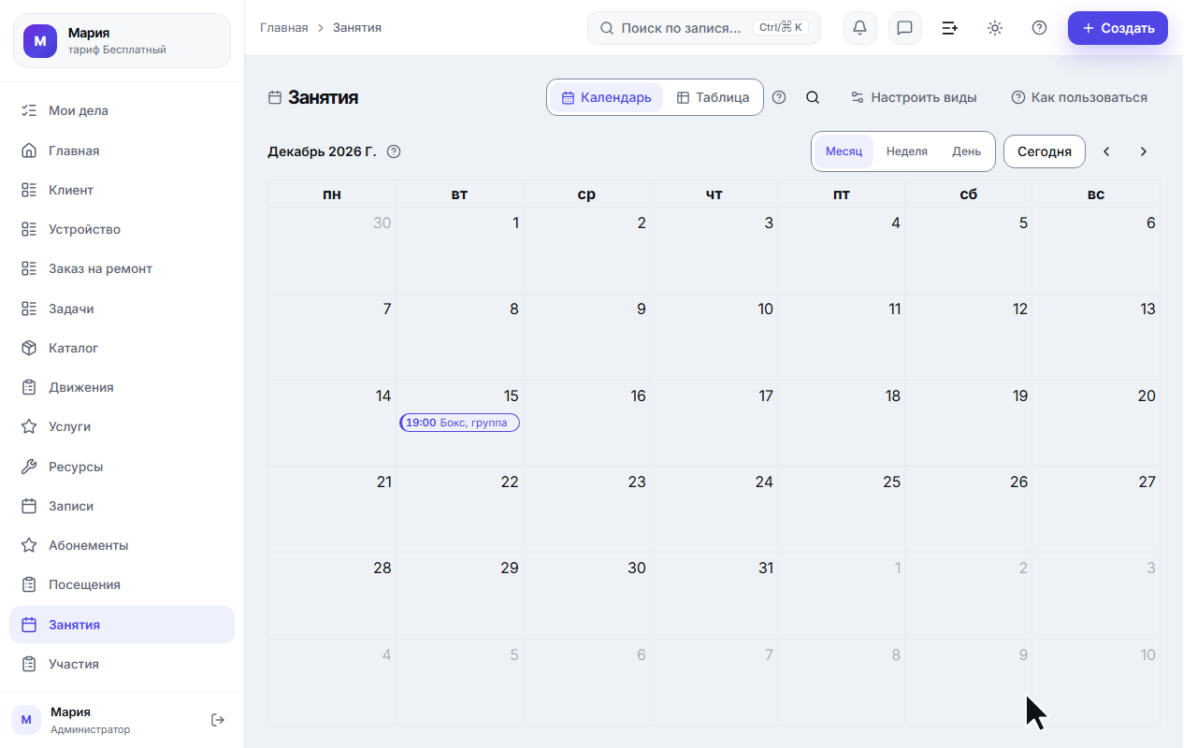Click the Сегодня button
This screenshot has width=1197, height=748.
pyautogui.click(x=1045, y=151)
